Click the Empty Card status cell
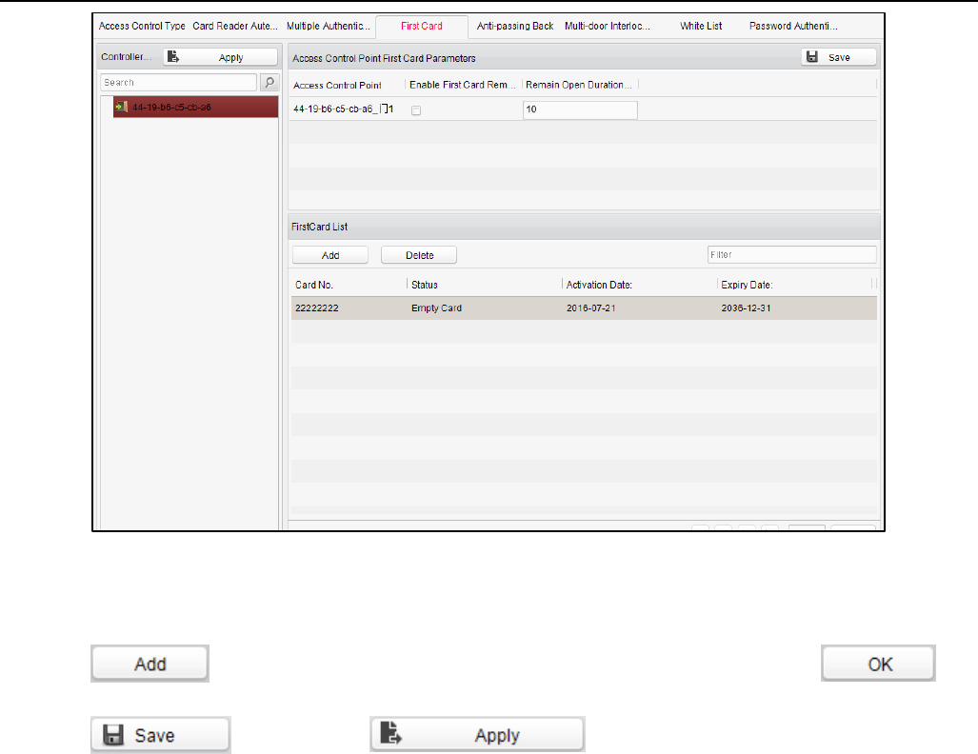Screen dimensions: 978x754 pyautogui.click(x=436, y=308)
